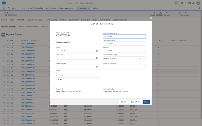Image resolution: width=202 pixels, height=126 pixels.
Task: Open the Asset Tracking tab
Action: coord(51,8)
